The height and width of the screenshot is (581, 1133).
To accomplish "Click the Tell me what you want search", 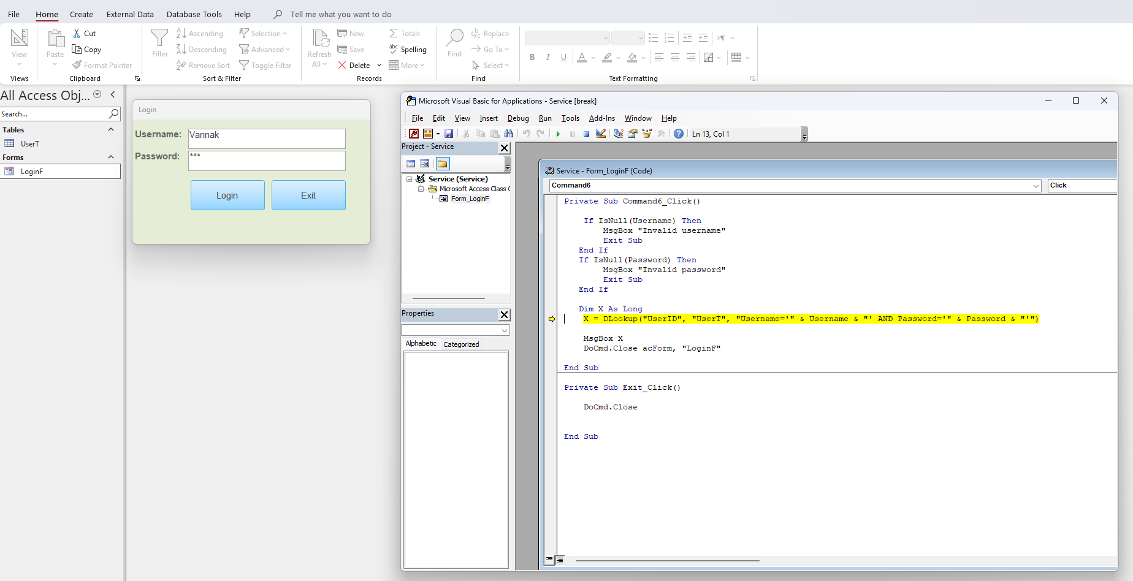I will point(341,14).
